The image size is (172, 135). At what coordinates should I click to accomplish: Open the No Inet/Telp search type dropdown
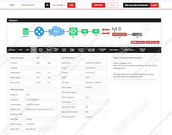coord(59,5)
